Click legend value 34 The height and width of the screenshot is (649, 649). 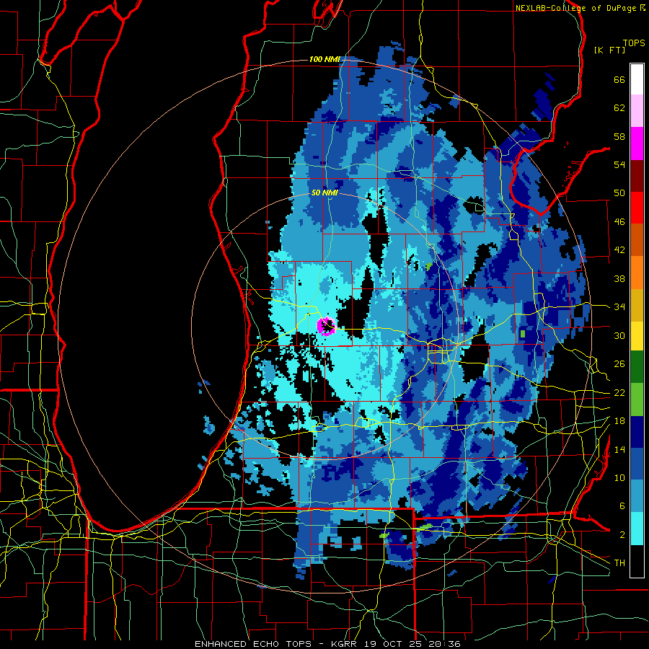point(619,306)
